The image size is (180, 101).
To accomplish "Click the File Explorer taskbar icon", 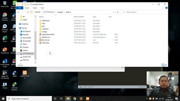I will (68, 98).
